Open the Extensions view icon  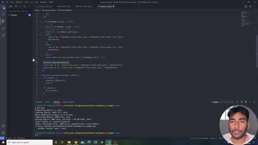click(3, 35)
